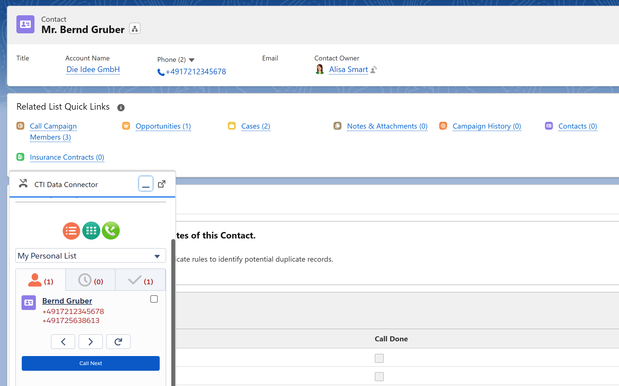Open the My Personal List dropdown
Image resolution: width=619 pixels, height=386 pixels.
point(91,256)
